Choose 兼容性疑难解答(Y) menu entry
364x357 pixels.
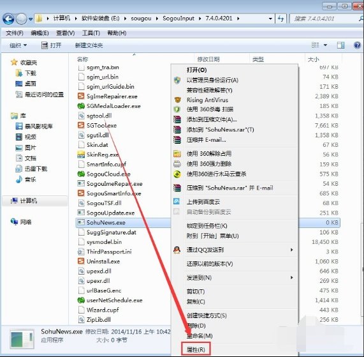tap(209, 90)
